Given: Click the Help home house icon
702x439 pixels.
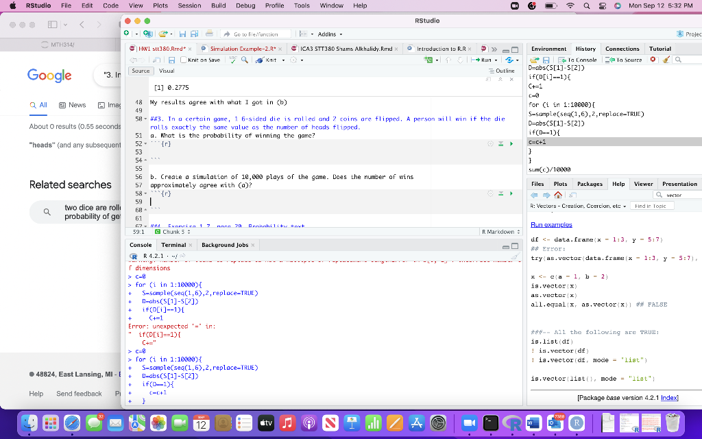Looking at the screenshot, I should tap(558, 195).
